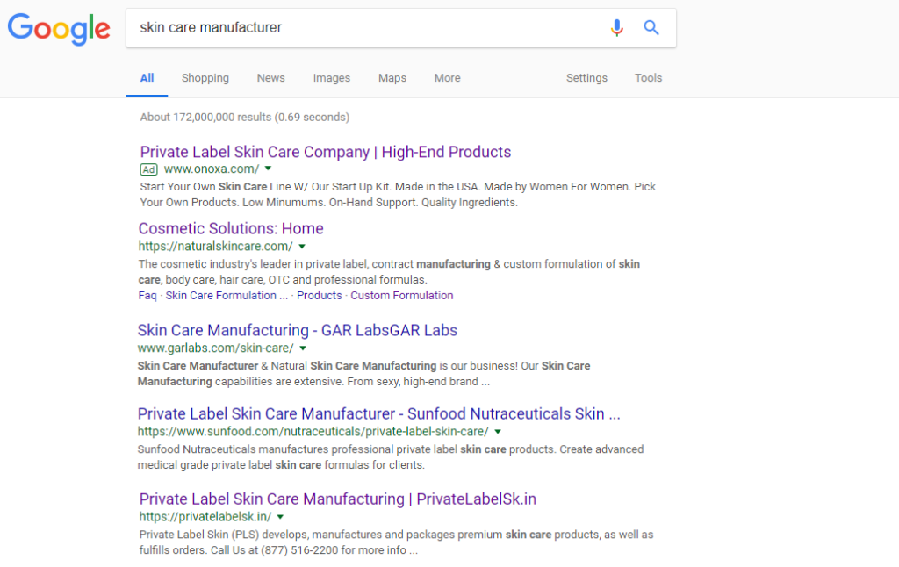
Task: Expand arrow next to privatelabelsk.in URL
Action: point(281,516)
